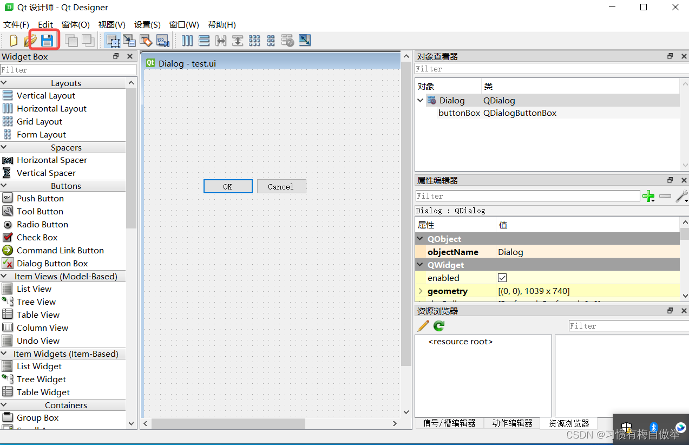The height and width of the screenshot is (445, 689).
Task: Activate the Edit Tab Order mode
Action: click(163, 41)
